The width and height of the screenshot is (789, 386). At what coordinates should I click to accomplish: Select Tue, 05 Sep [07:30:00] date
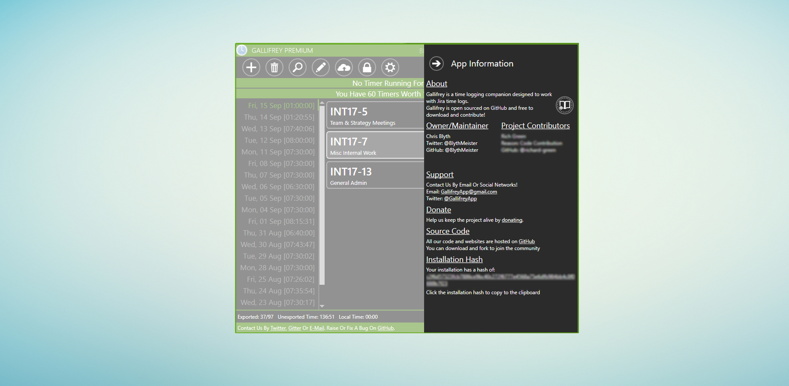click(279, 198)
